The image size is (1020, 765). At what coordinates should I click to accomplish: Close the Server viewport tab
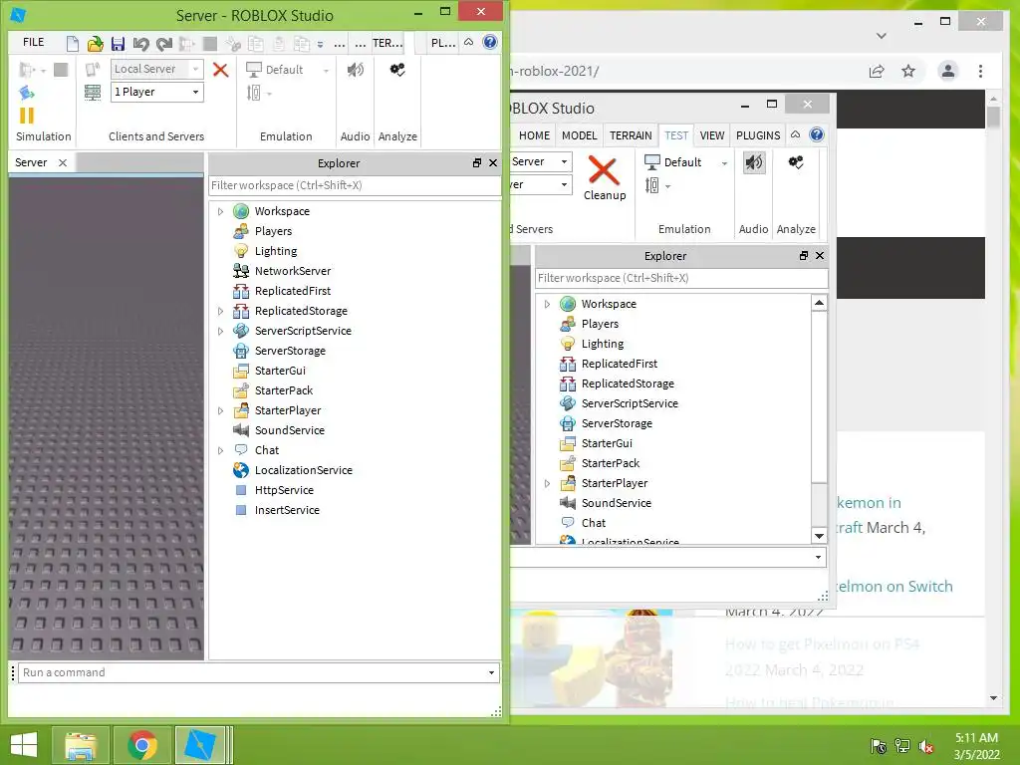[63, 162]
